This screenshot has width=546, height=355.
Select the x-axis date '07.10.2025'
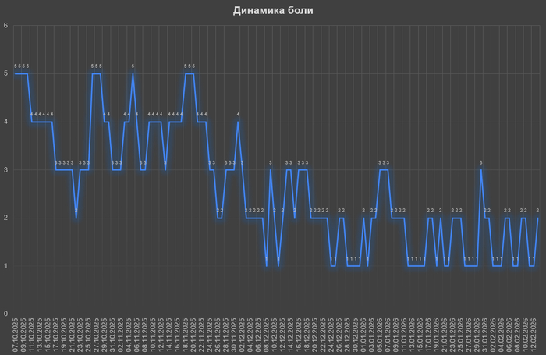[x=16, y=335]
